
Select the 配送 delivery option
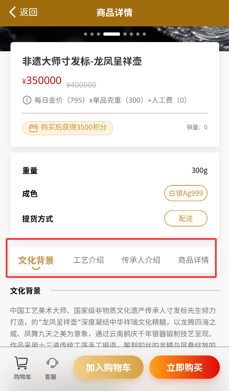[x=186, y=218]
